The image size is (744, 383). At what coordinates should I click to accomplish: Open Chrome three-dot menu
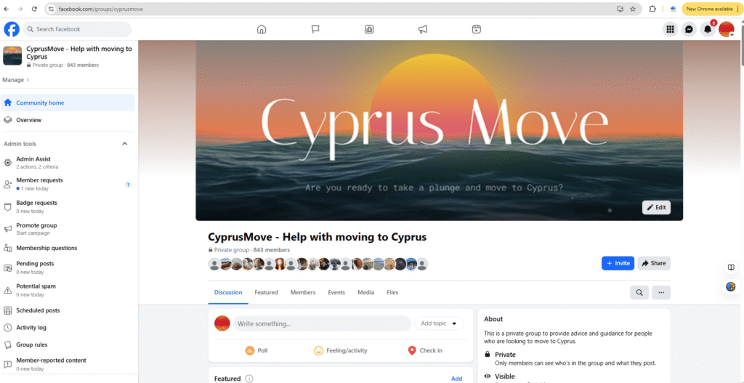click(x=738, y=9)
